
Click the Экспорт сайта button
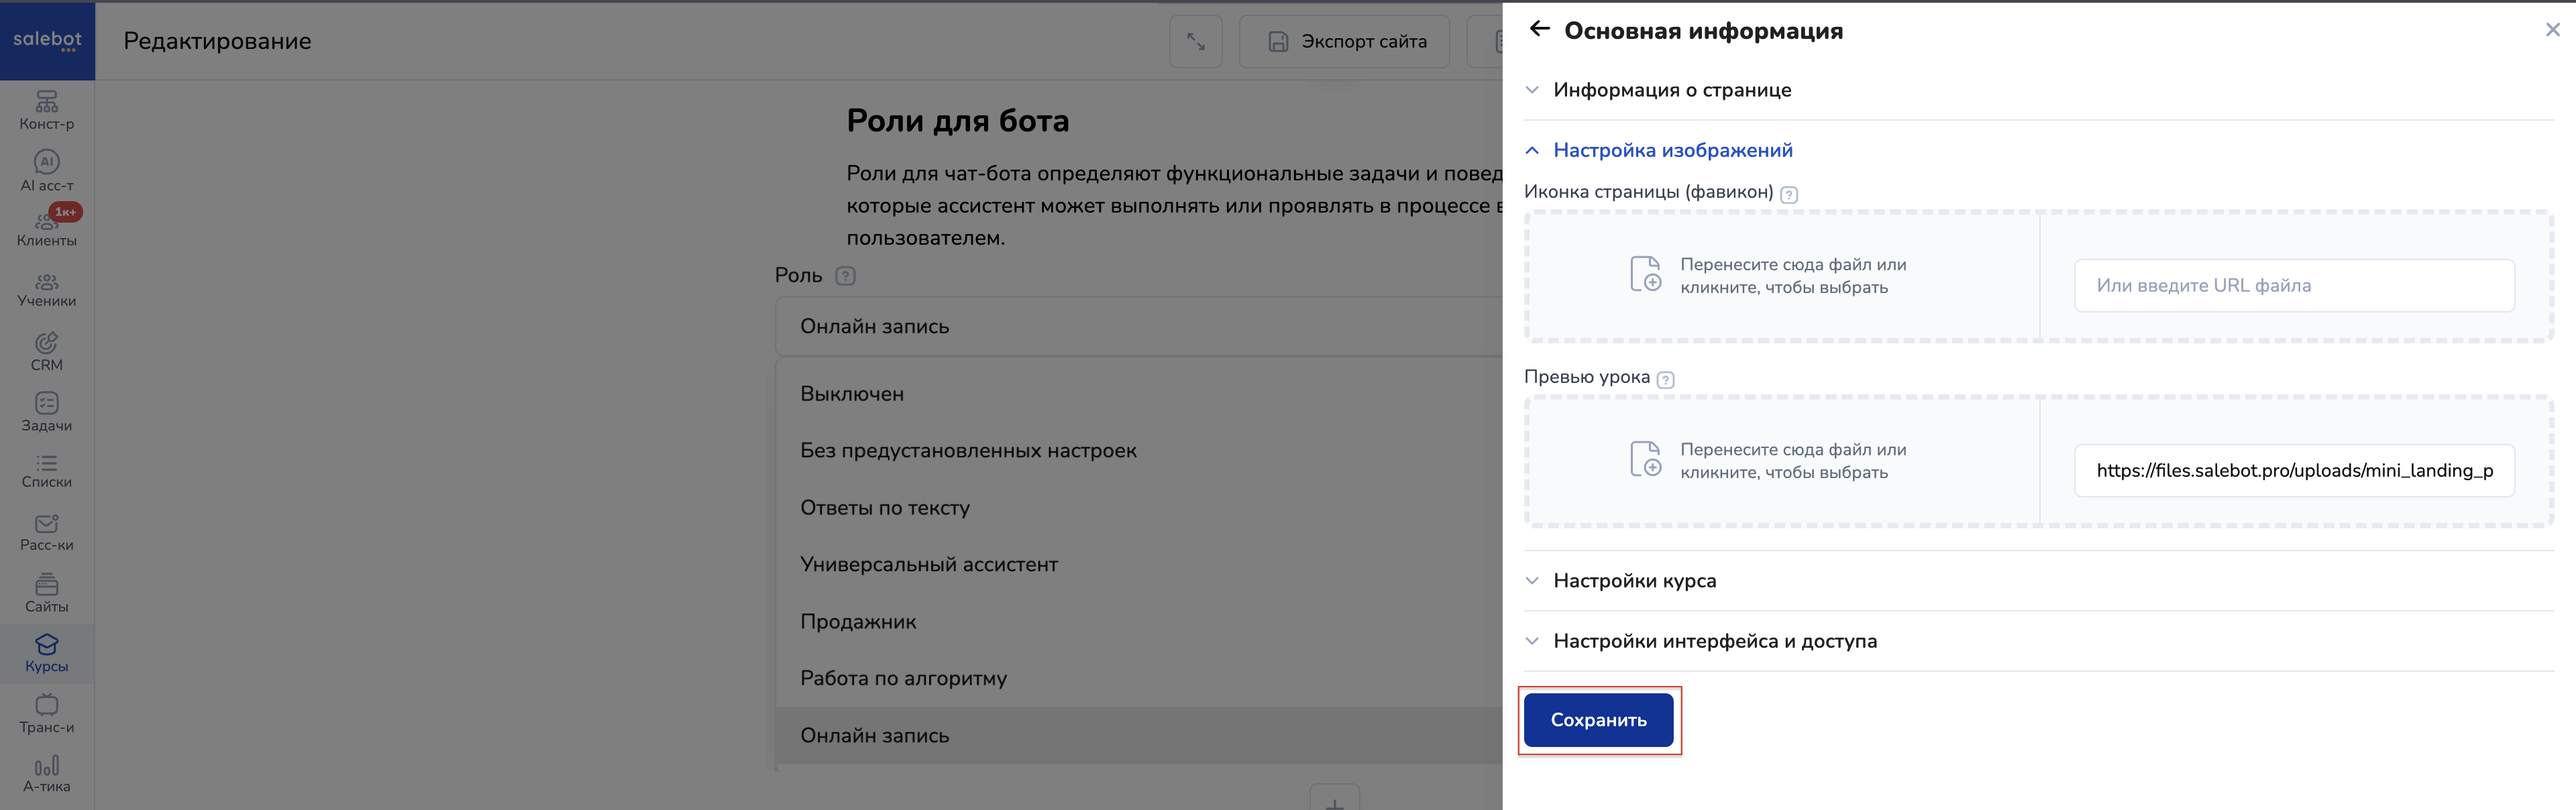tap(1345, 41)
